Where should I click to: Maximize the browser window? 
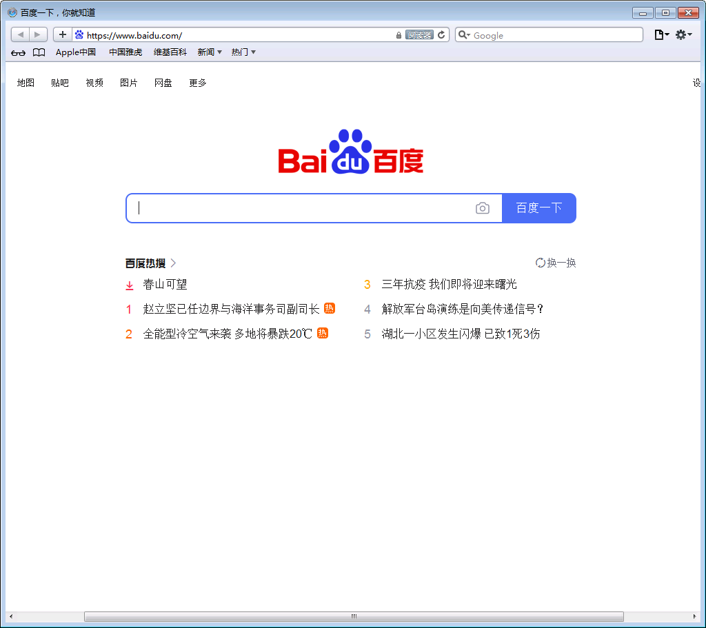665,12
